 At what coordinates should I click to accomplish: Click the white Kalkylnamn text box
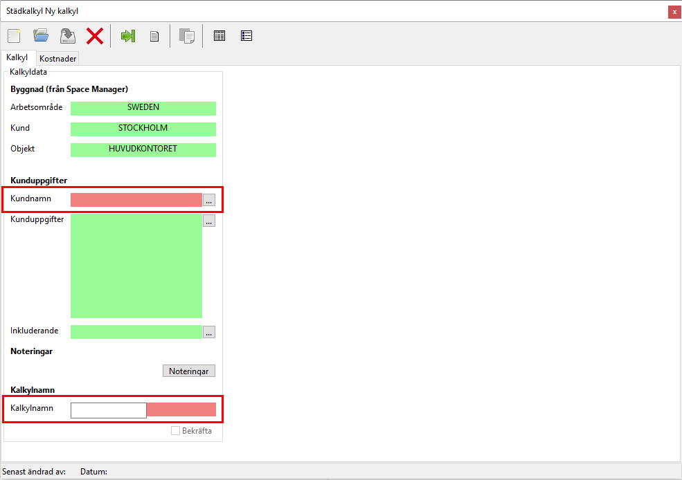click(x=109, y=410)
